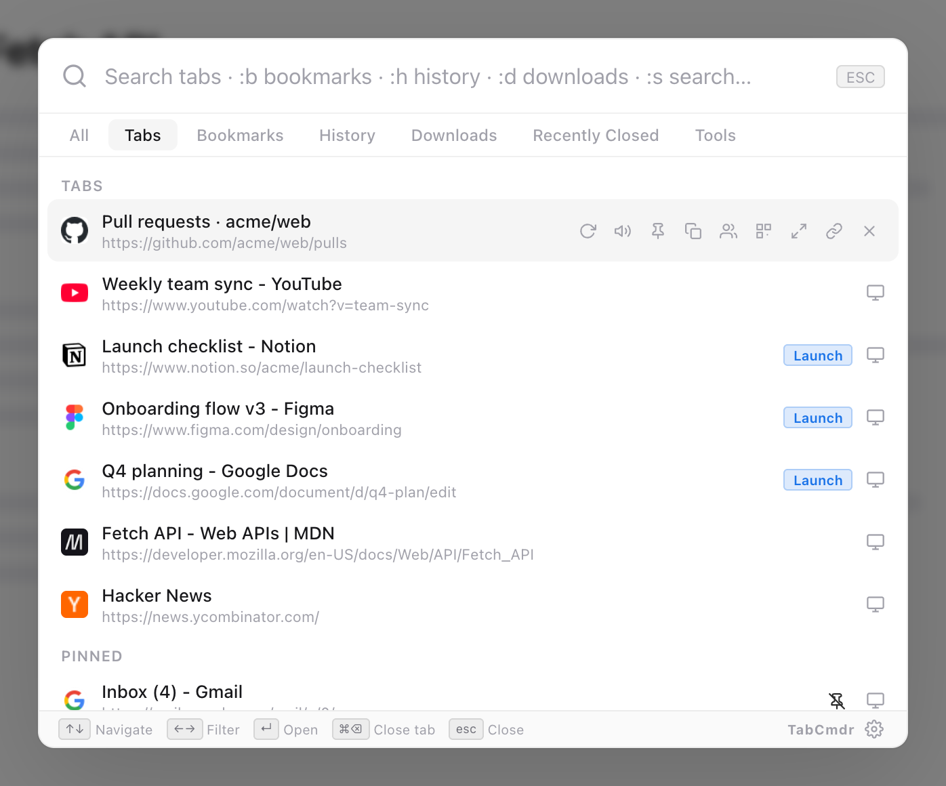
Task: Mute the Pull requests tab with the speaker icon
Action: point(623,231)
